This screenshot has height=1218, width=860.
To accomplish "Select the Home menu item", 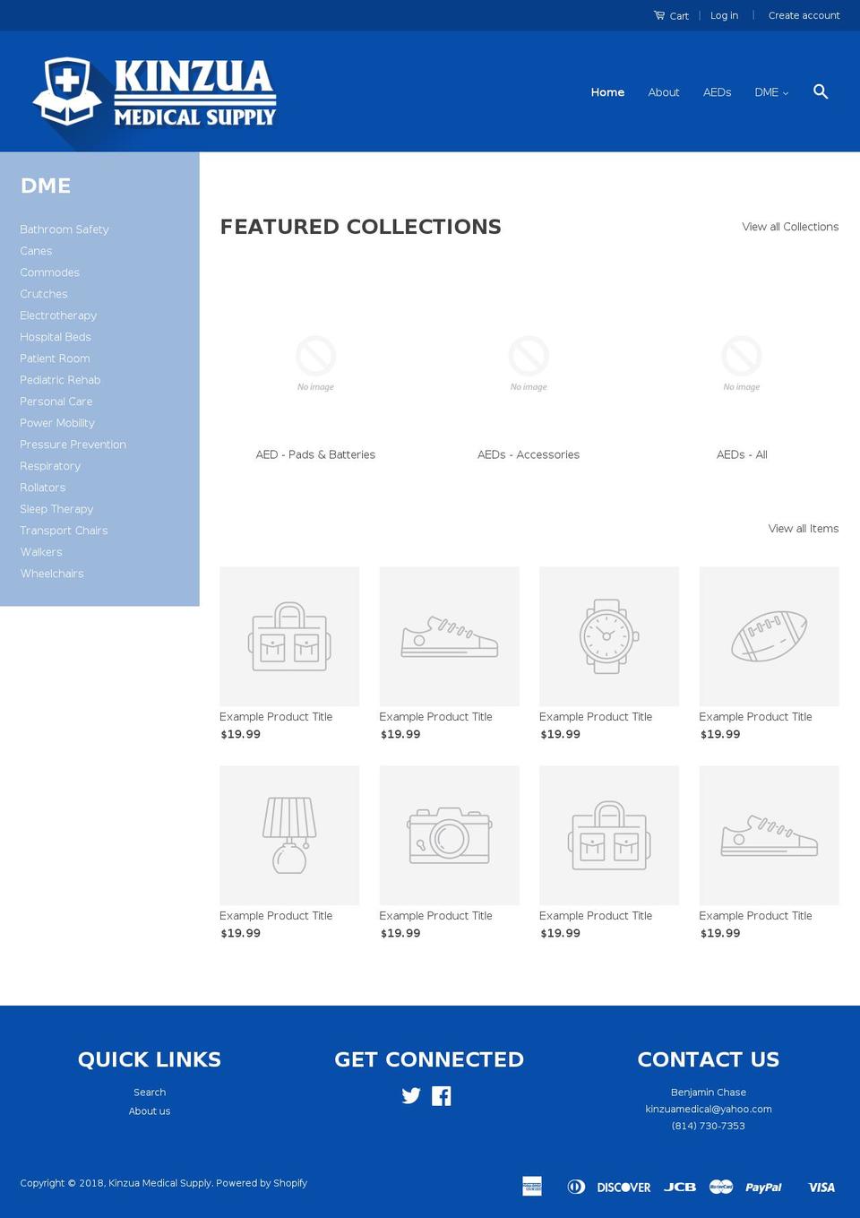I will coord(607,92).
